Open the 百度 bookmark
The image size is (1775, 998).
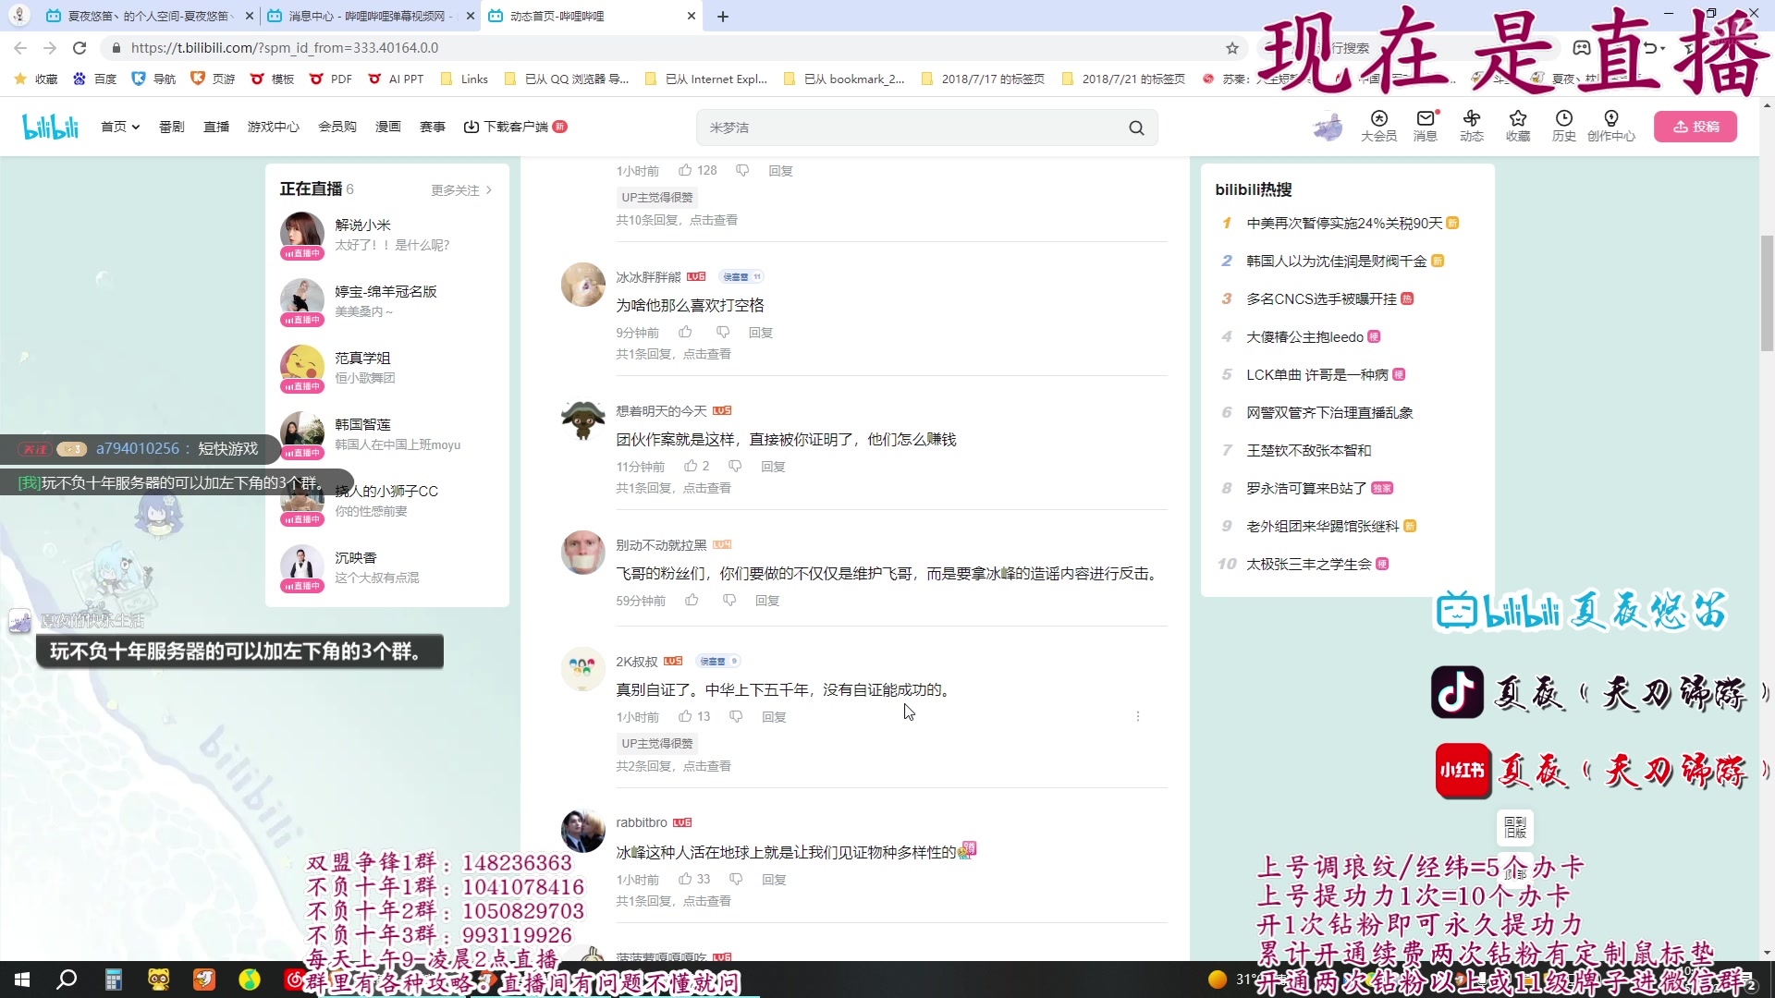click(x=95, y=79)
